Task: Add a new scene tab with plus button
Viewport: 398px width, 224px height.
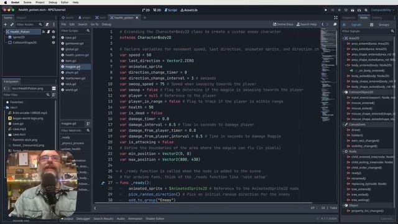Action: click(145, 18)
